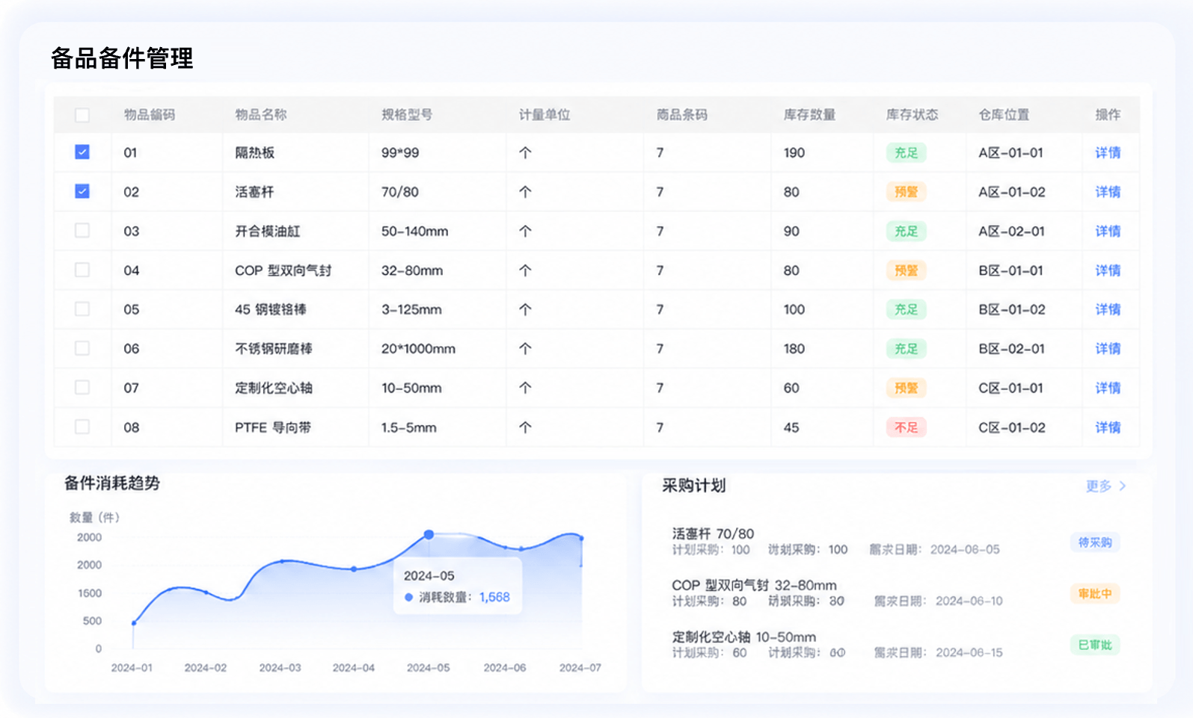This screenshot has width=1193, height=718.
Task: Check the checkbox for item 03 开合模油缸
Action: click(82, 230)
